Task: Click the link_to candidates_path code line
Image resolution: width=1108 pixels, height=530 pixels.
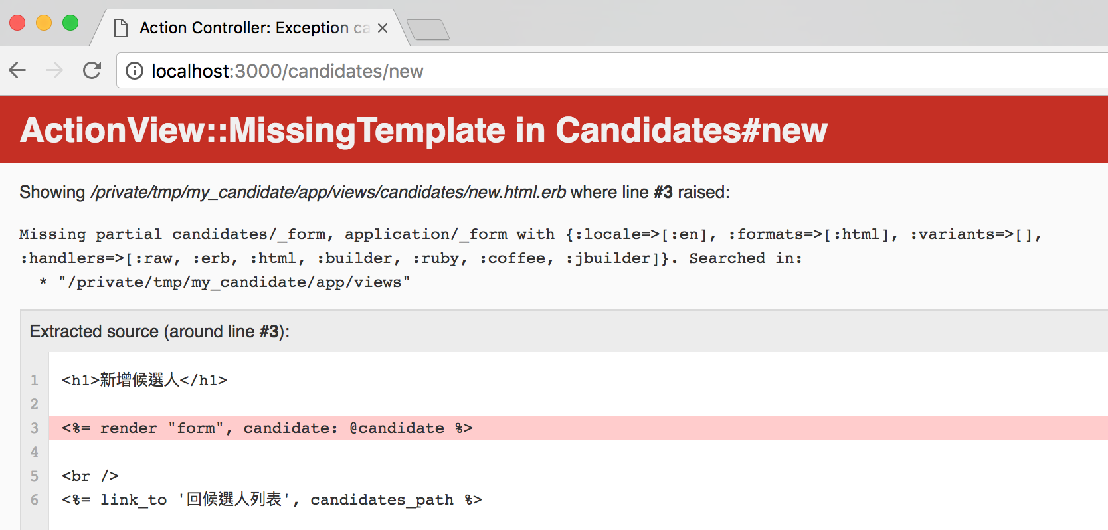Action: coord(272,500)
